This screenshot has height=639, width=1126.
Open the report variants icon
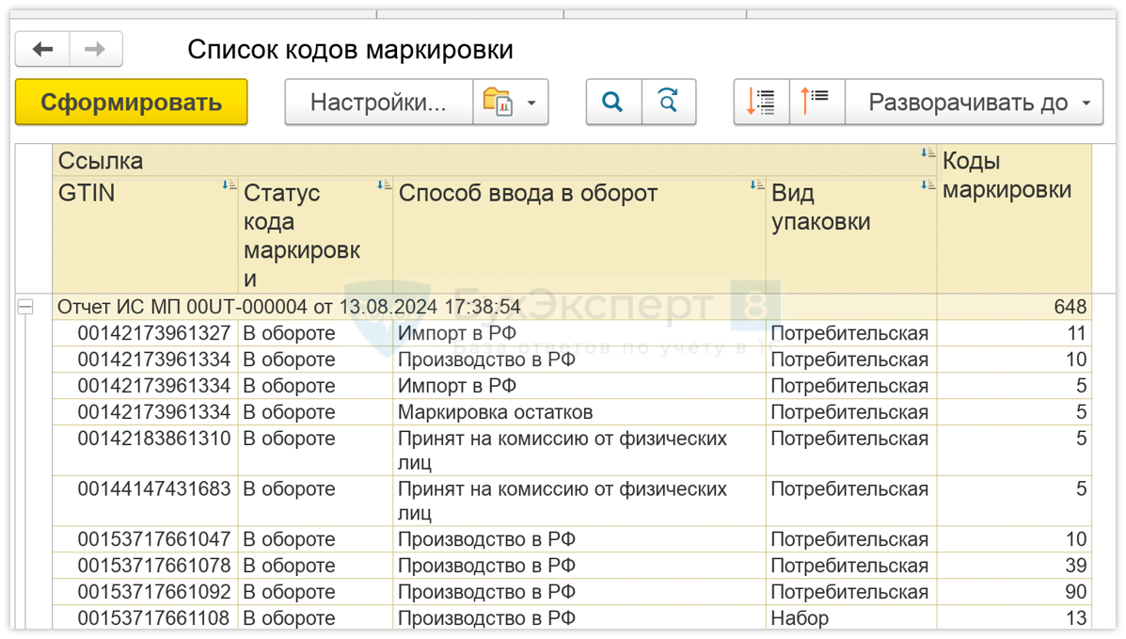point(498,102)
